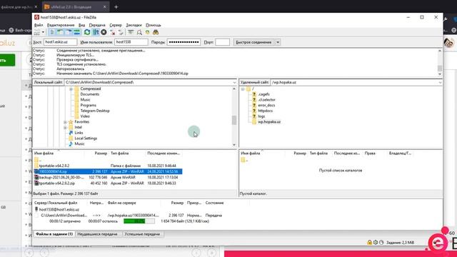This screenshot has width=457, height=257.
Task: Search files with binoculars icon
Action: (x=156, y=32)
